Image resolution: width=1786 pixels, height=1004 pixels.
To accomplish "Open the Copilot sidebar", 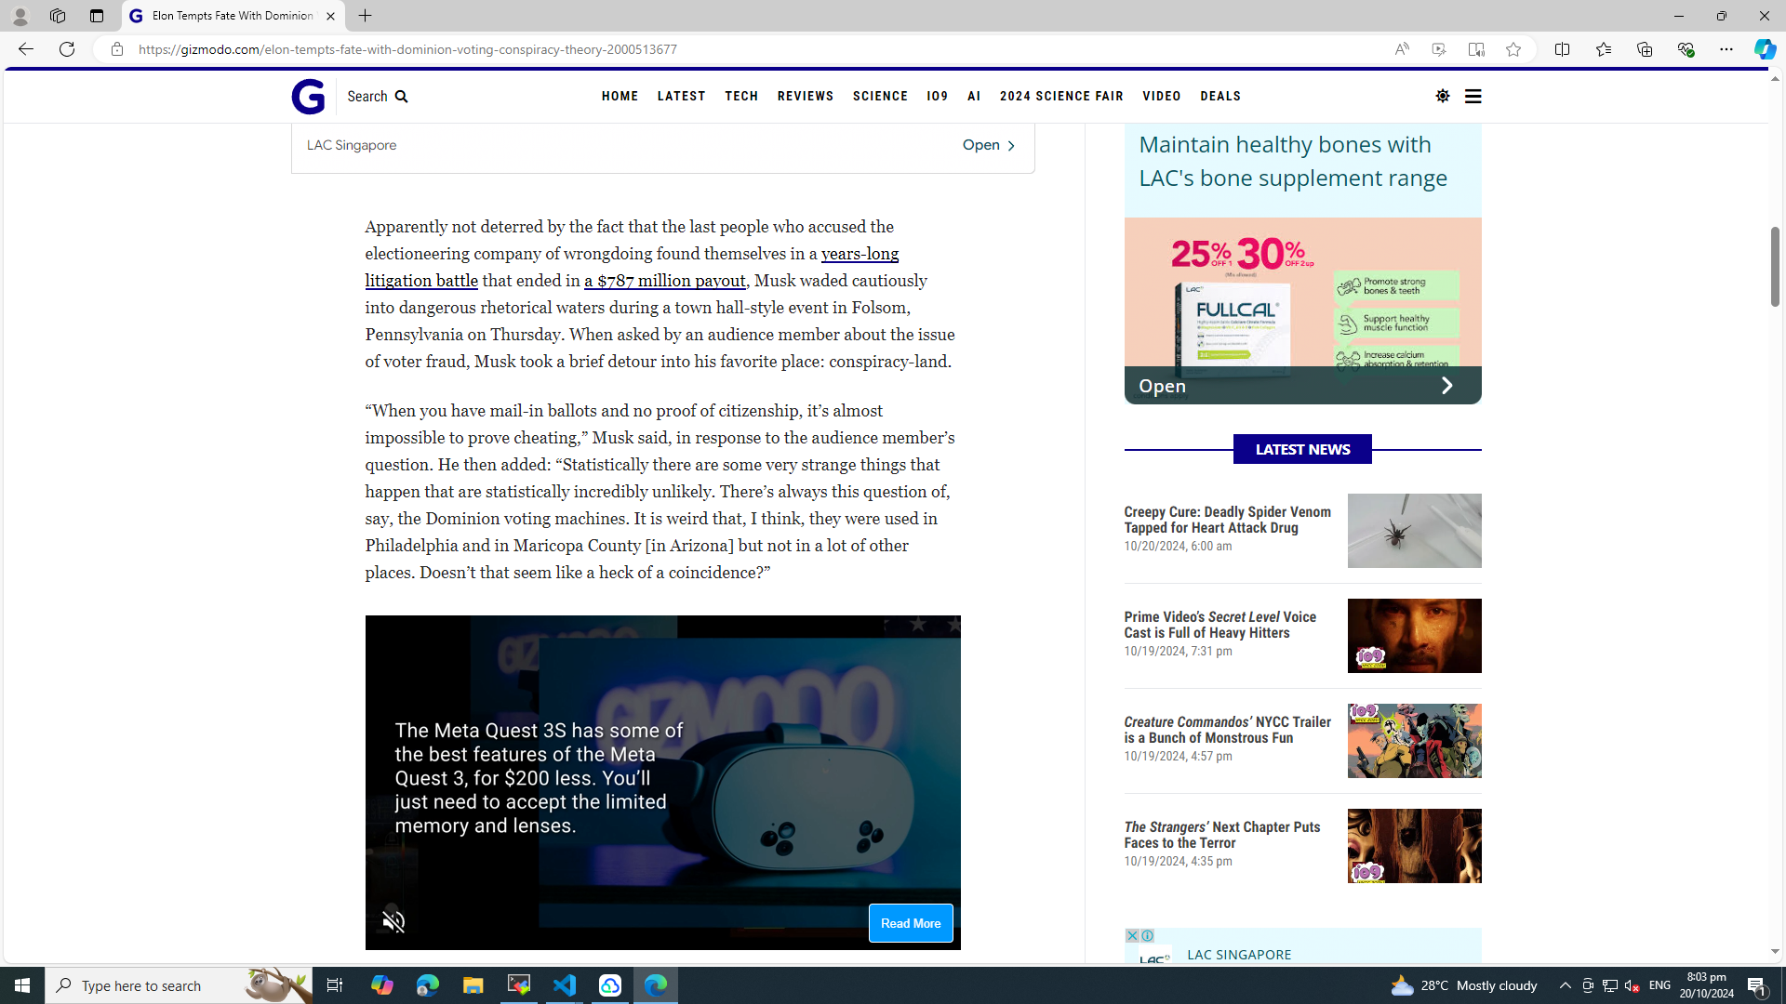I will pos(1765,49).
